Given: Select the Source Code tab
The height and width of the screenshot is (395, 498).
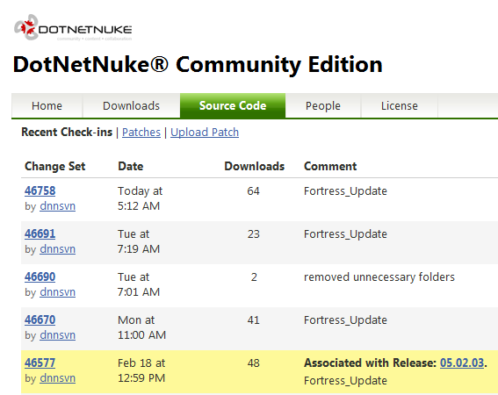Looking at the screenshot, I should point(233,105).
